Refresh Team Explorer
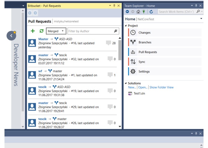 coord(151,12)
